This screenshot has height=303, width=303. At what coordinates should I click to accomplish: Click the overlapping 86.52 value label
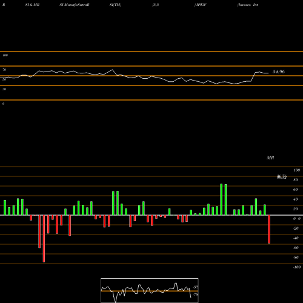[x=282, y=177]
